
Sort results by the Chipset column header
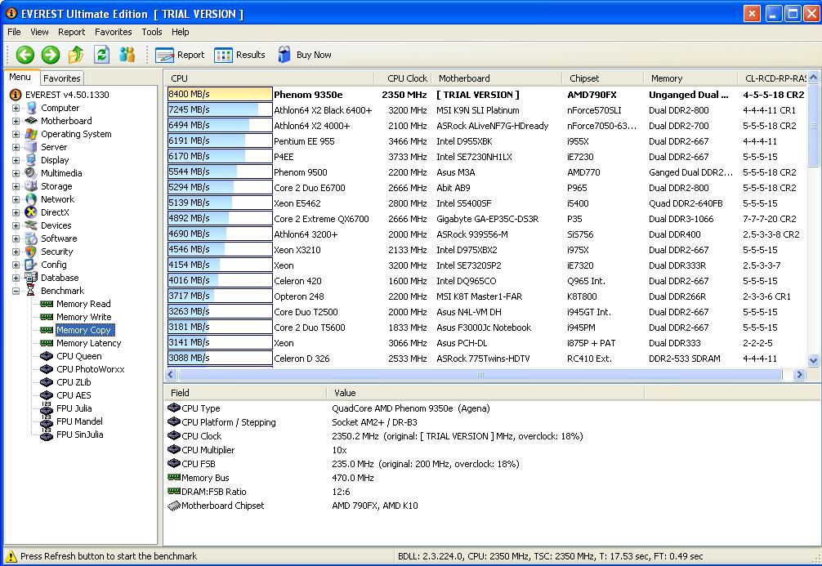click(x=602, y=78)
